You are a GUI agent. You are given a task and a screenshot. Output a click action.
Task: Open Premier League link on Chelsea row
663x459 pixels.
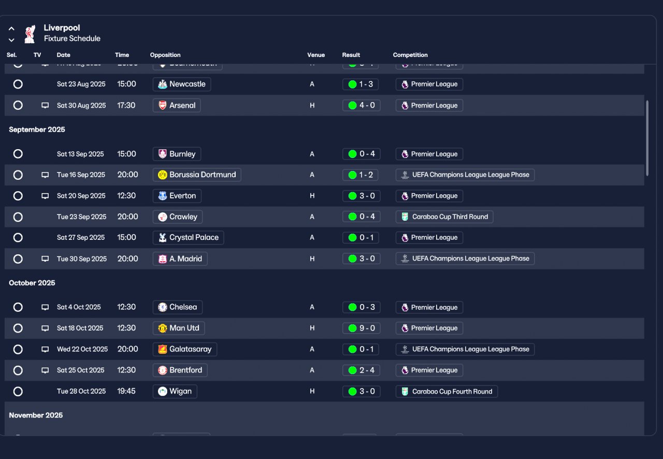(x=429, y=307)
